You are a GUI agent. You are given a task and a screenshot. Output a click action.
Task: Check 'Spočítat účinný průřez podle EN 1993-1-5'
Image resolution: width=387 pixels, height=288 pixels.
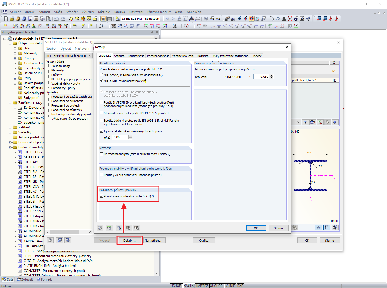tap(102, 120)
